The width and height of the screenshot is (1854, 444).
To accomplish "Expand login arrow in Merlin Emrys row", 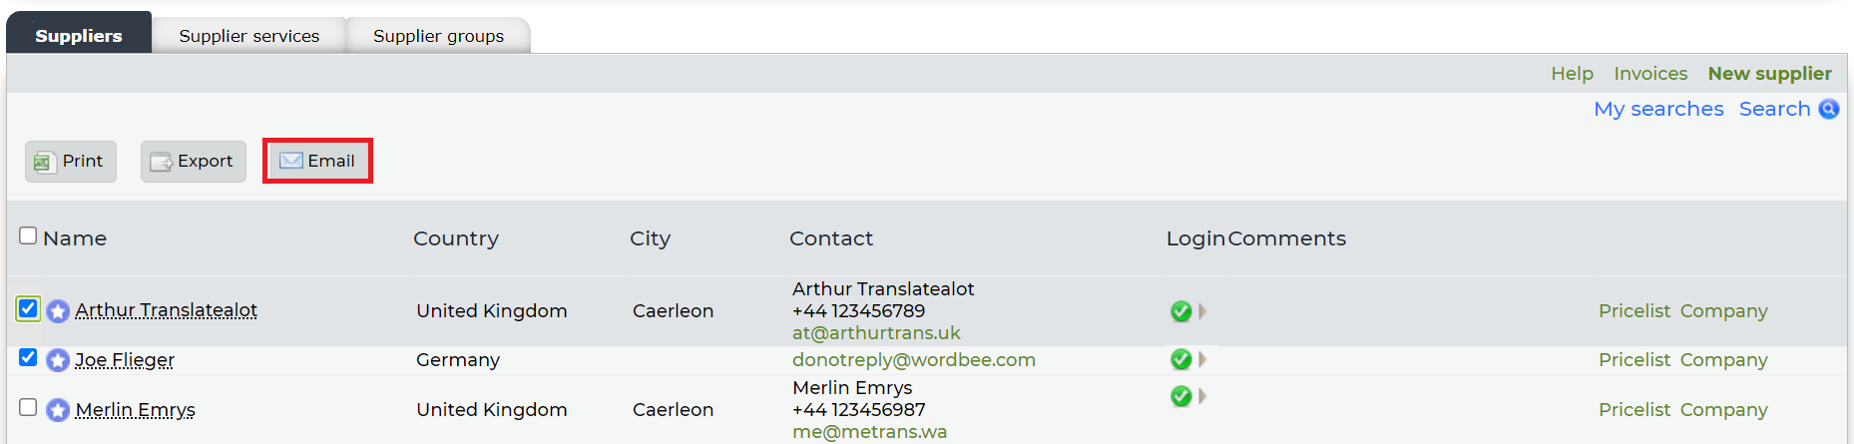I will [x=1202, y=396].
